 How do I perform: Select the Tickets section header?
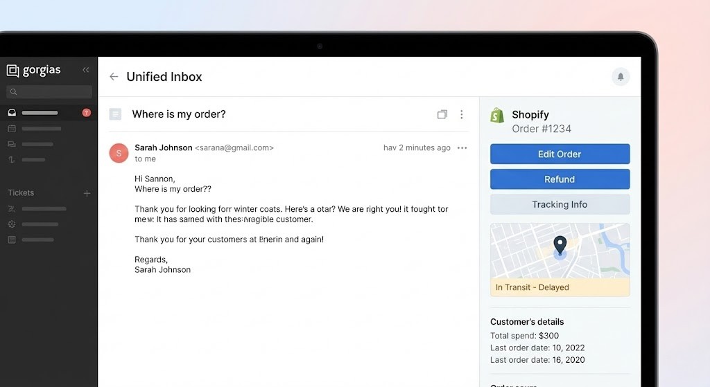point(21,193)
